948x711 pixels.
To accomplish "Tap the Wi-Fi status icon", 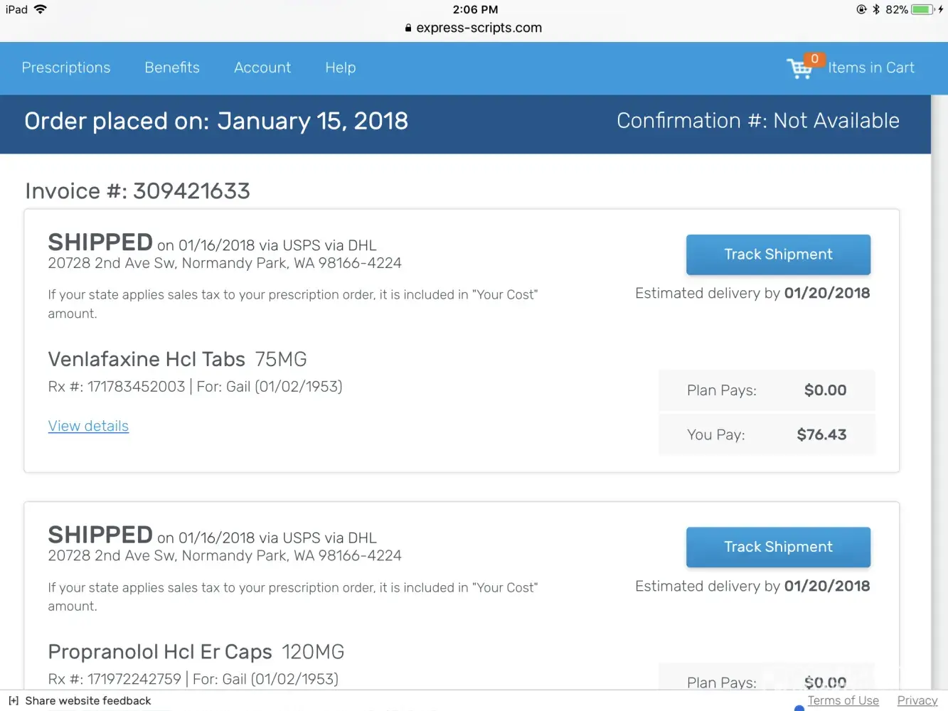I will tap(40, 9).
